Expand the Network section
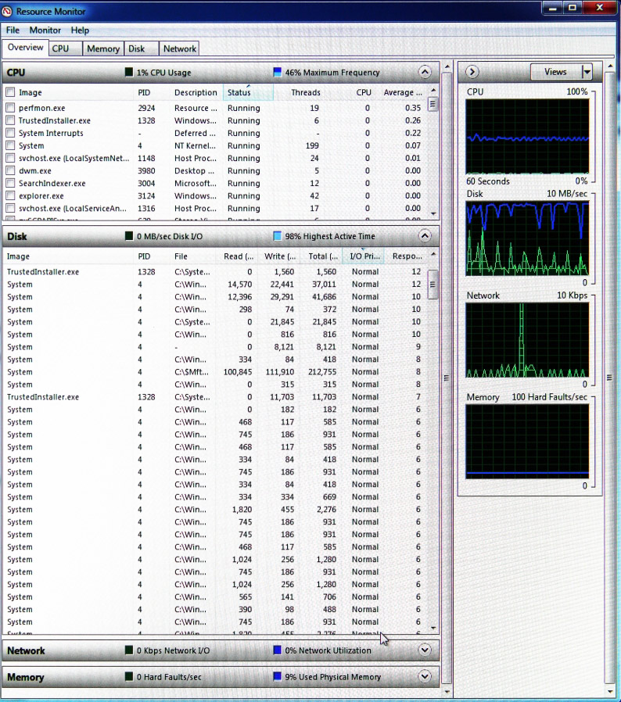The height and width of the screenshot is (702, 621). point(425,650)
